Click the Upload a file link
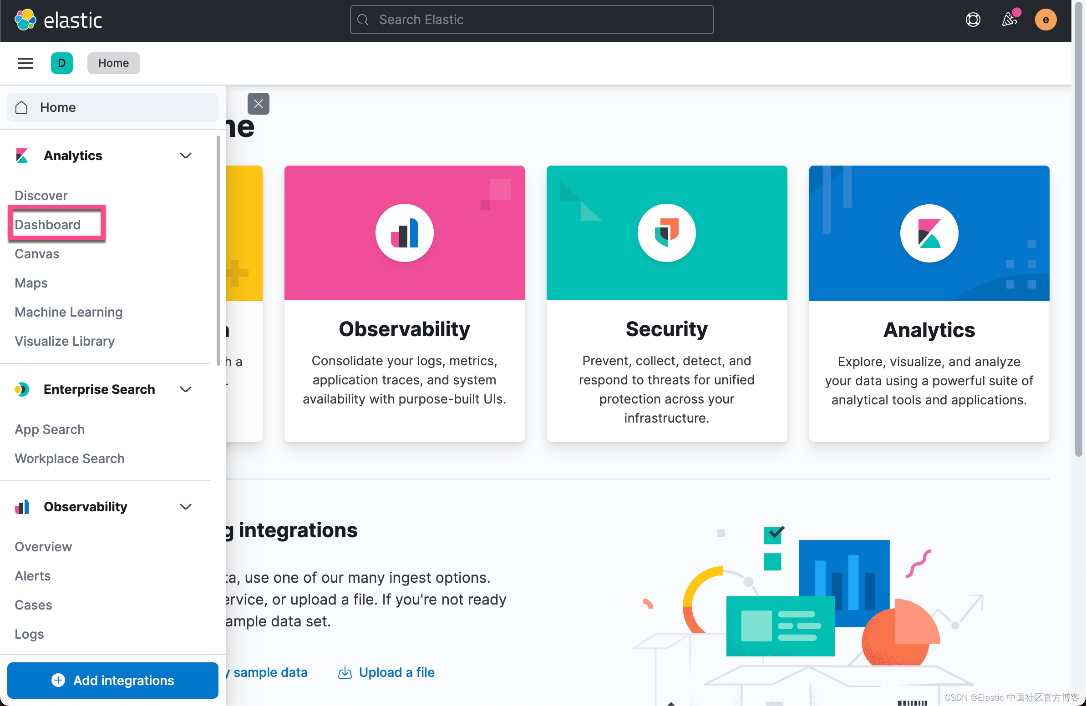Screen dimensions: 1086x706 [x=396, y=672]
